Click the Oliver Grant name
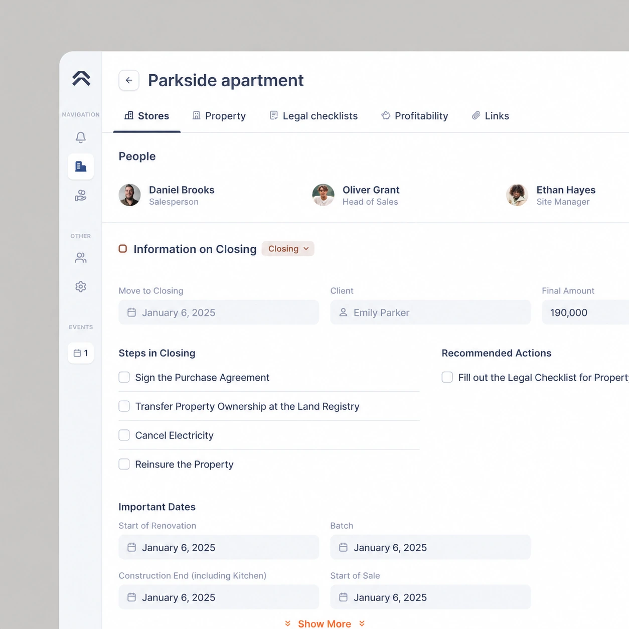 pyautogui.click(x=371, y=190)
